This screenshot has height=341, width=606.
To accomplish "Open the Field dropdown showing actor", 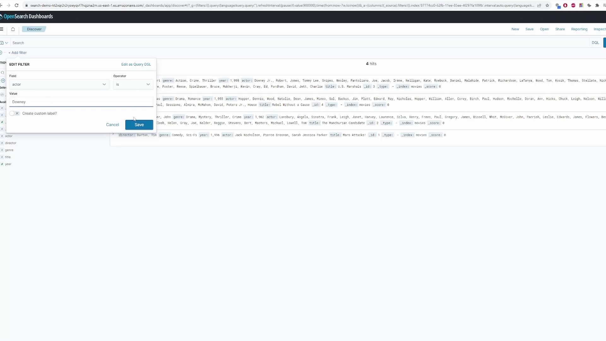I will (x=59, y=84).
